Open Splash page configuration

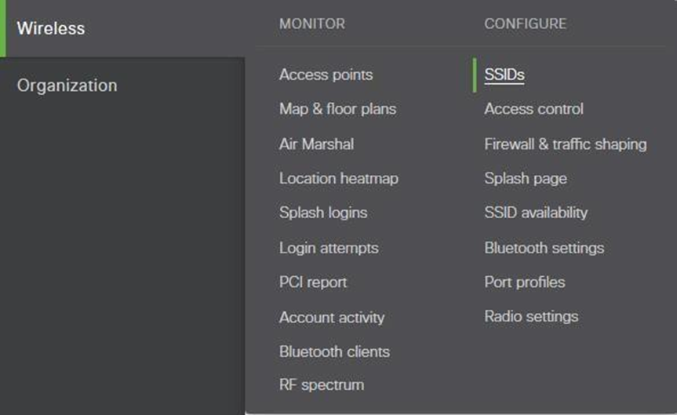(x=526, y=179)
